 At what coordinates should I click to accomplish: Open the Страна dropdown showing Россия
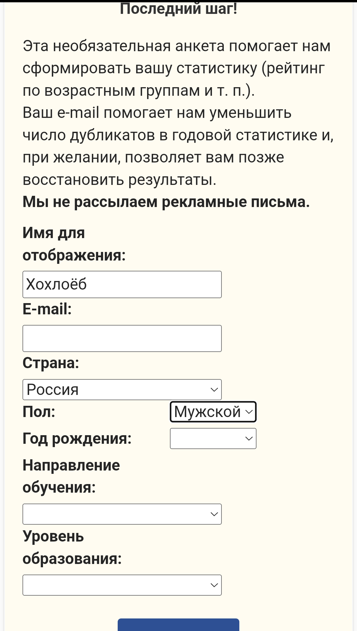coord(122,390)
